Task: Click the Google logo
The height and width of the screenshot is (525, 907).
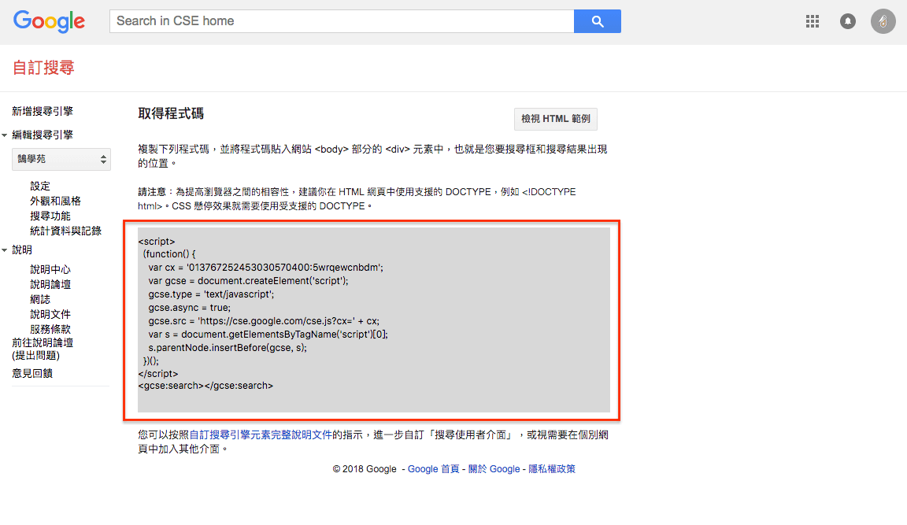Action: click(49, 22)
